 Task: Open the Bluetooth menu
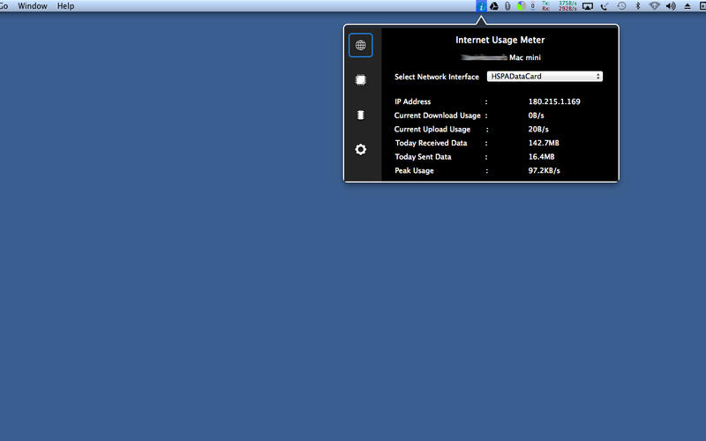click(637, 6)
